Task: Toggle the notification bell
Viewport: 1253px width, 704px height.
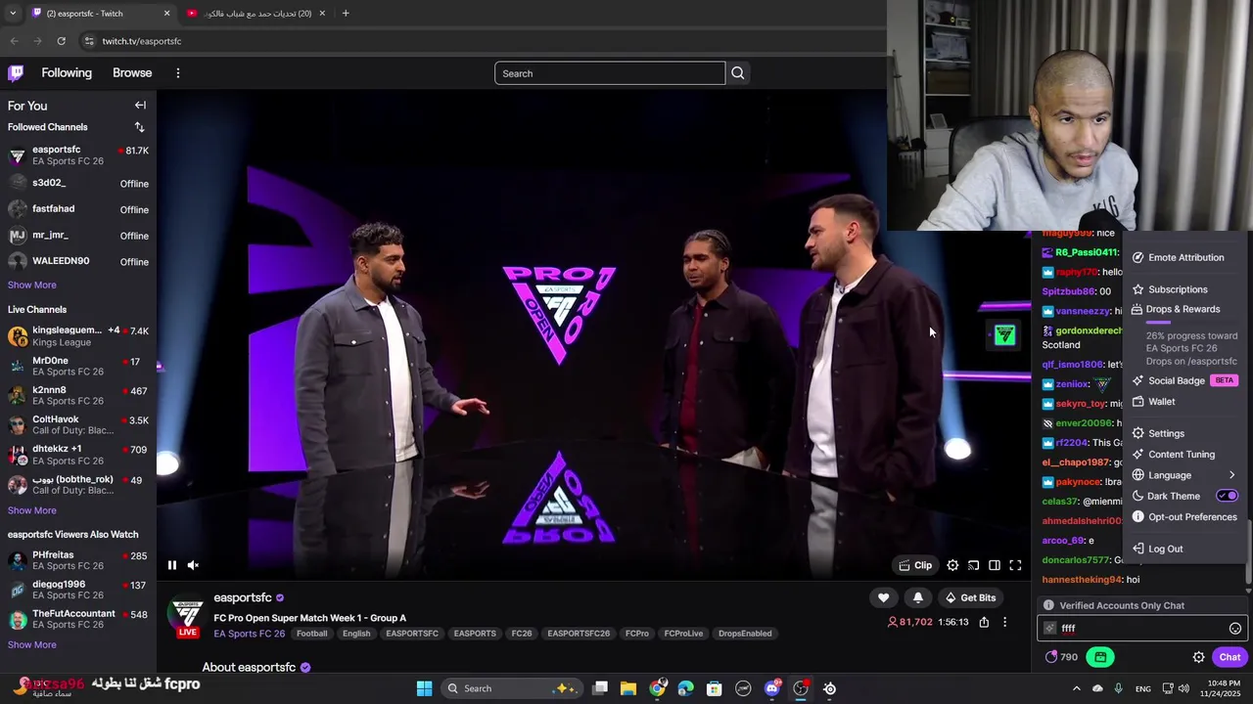Action: (x=917, y=597)
